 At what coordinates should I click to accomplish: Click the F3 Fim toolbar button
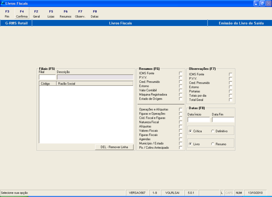(x=7, y=14)
